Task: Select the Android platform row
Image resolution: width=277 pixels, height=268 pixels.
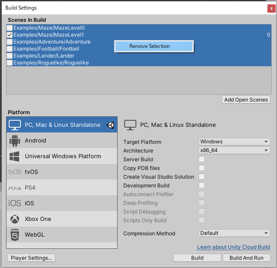Action: (x=62, y=141)
